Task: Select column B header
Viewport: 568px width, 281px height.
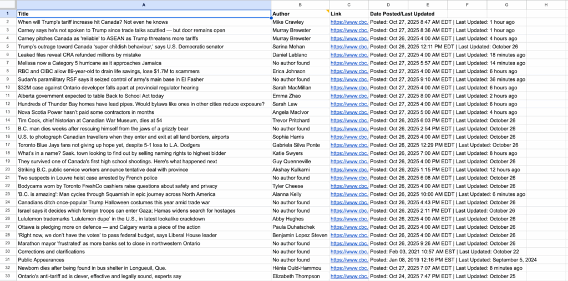Action: coord(300,4)
